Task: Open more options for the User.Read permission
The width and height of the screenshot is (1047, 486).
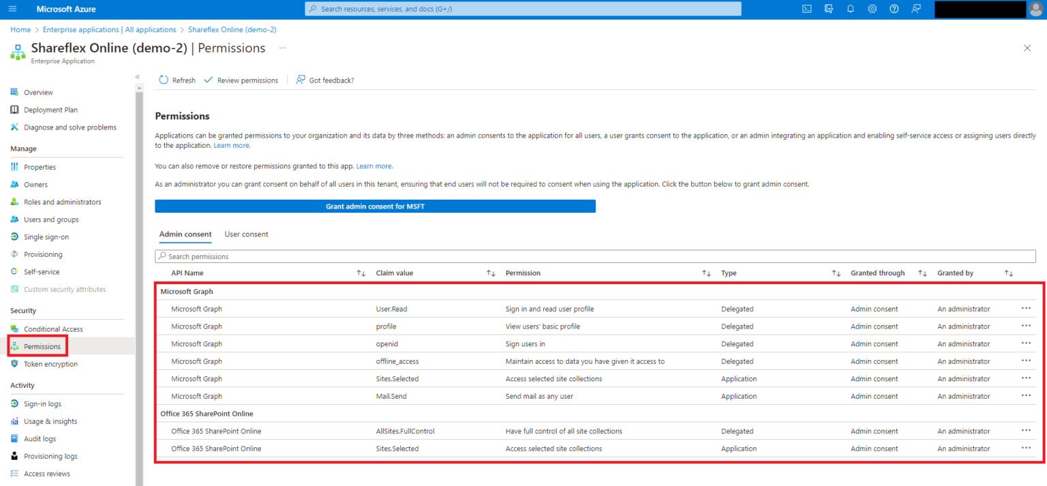Action: tap(1026, 308)
